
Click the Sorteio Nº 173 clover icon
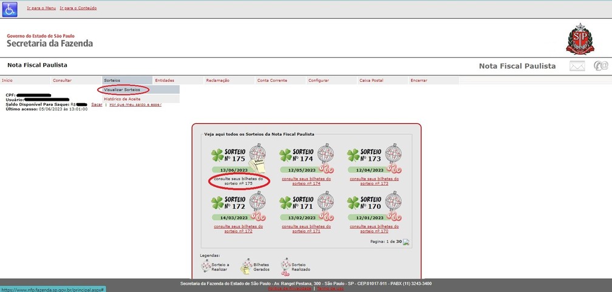point(353,155)
